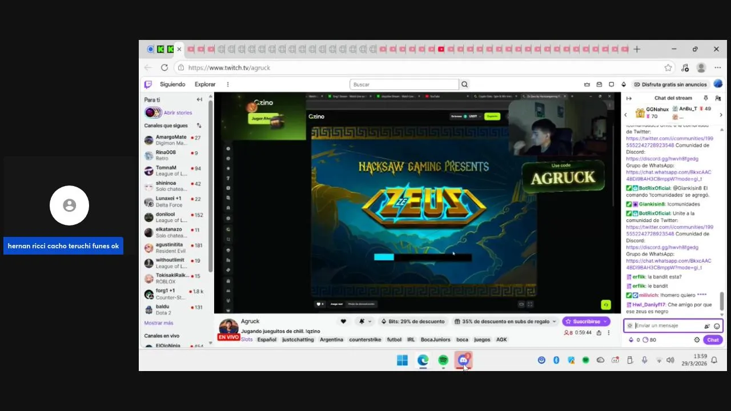The width and height of the screenshot is (731, 411).
Task: Open the notifications inbox icon
Action: [x=611, y=84]
